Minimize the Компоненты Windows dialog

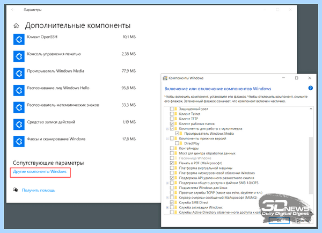coord(283,78)
